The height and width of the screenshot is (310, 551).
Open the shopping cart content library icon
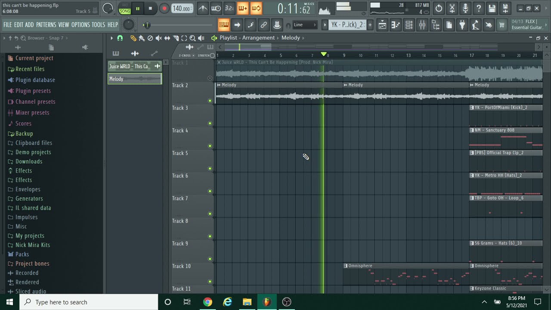coord(502,25)
